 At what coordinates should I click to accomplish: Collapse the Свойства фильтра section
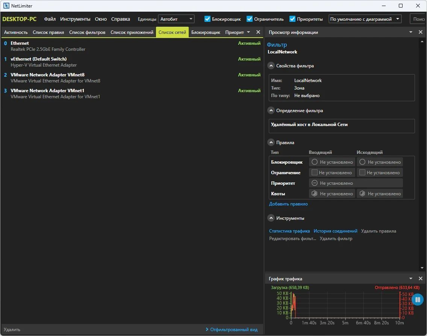[x=271, y=66]
